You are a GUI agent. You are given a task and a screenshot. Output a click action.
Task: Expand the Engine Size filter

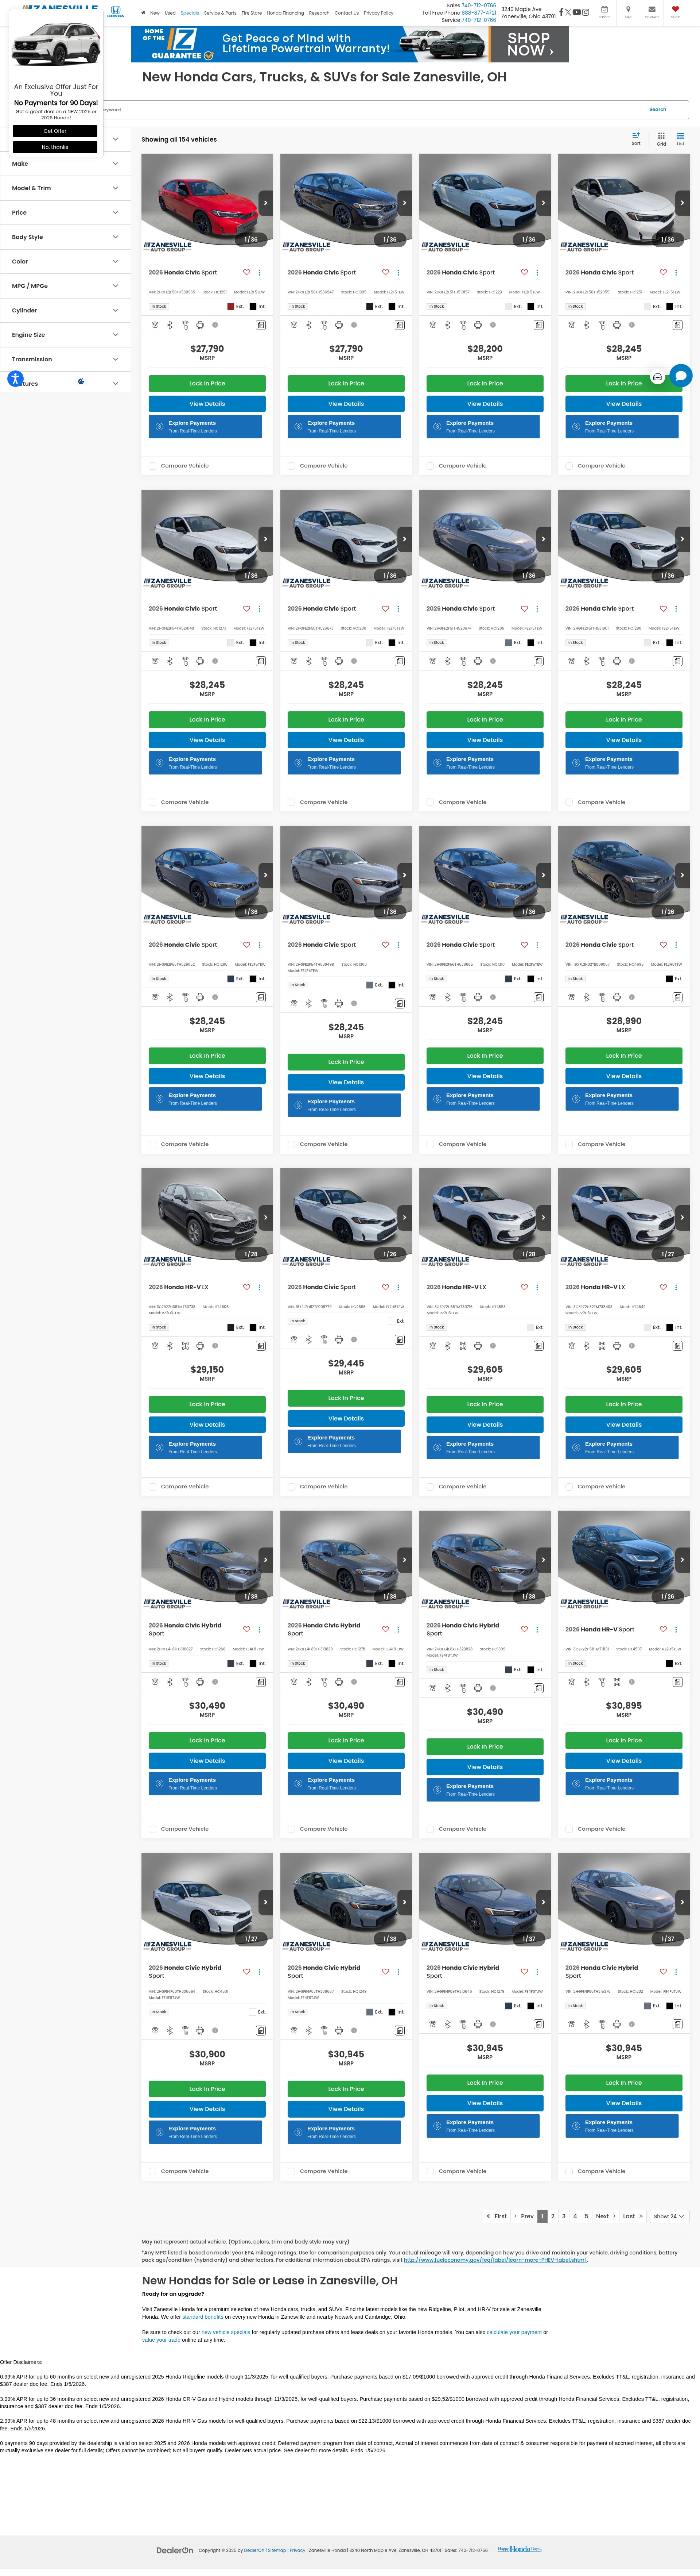click(x=65, y=335)
